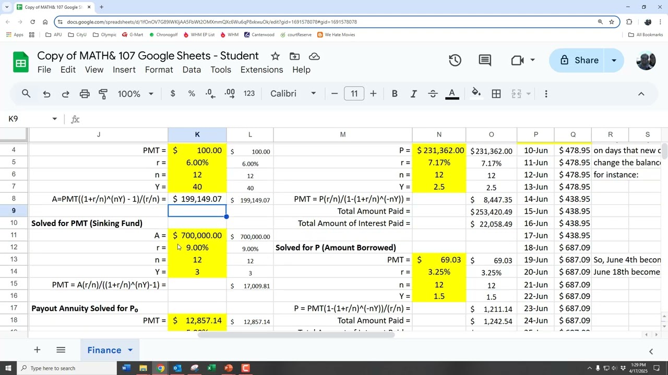
Task: Open the Format menu
Action: (159, 70)
